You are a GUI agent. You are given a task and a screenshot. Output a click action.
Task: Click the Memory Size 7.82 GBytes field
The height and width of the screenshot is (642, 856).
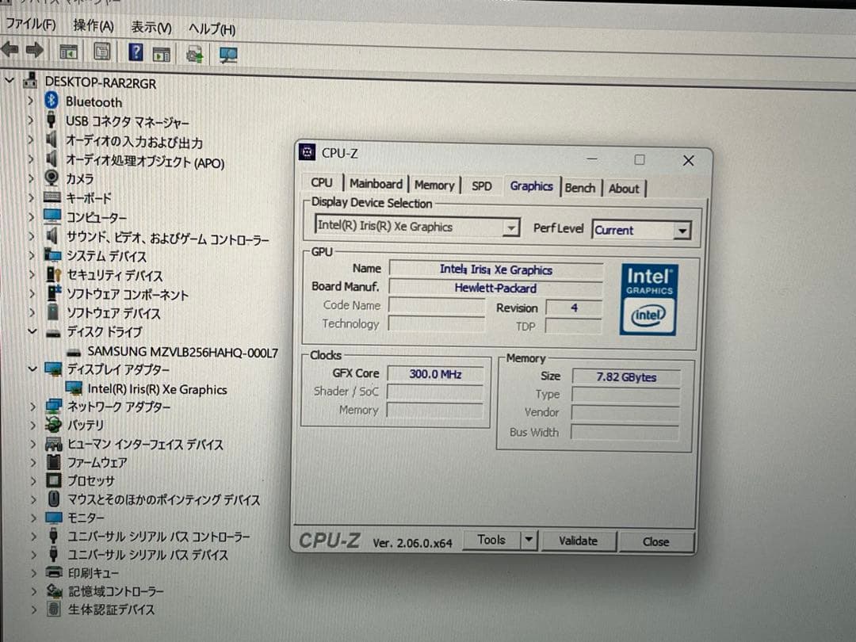(x=626, y=377)
